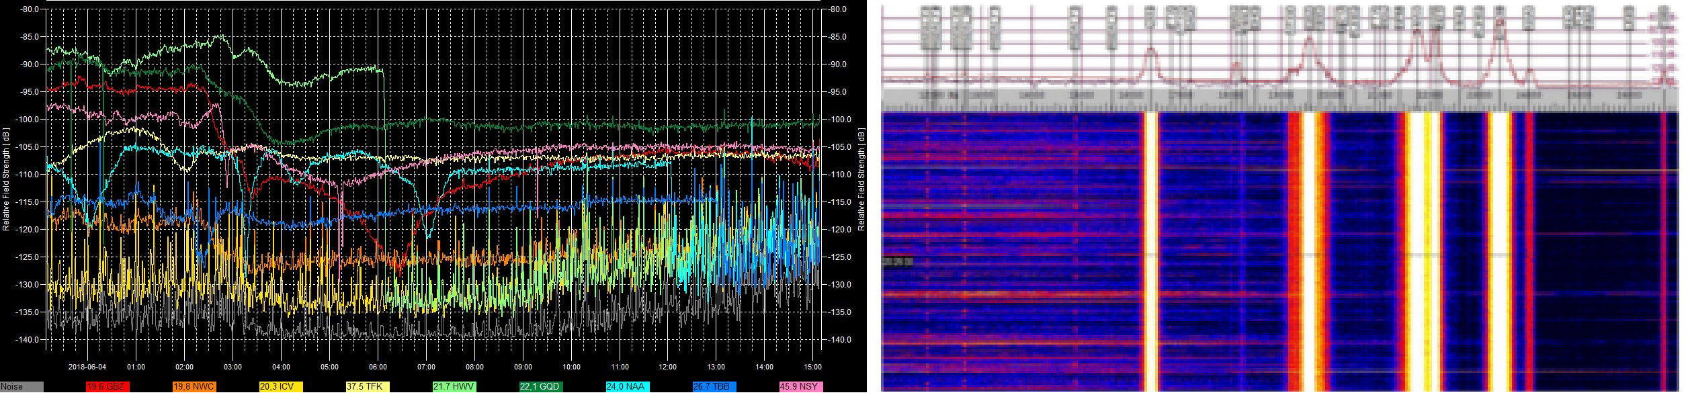Click the -80.0 label on left dB axis

click(29, 9)
